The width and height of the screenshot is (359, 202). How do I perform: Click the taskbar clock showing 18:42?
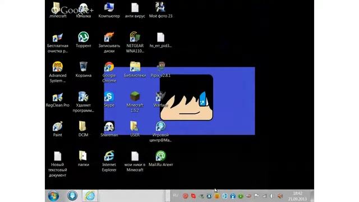298,196
